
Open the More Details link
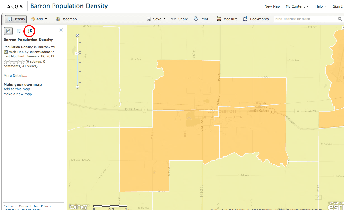pyautogui.click(x=15, y=76)
